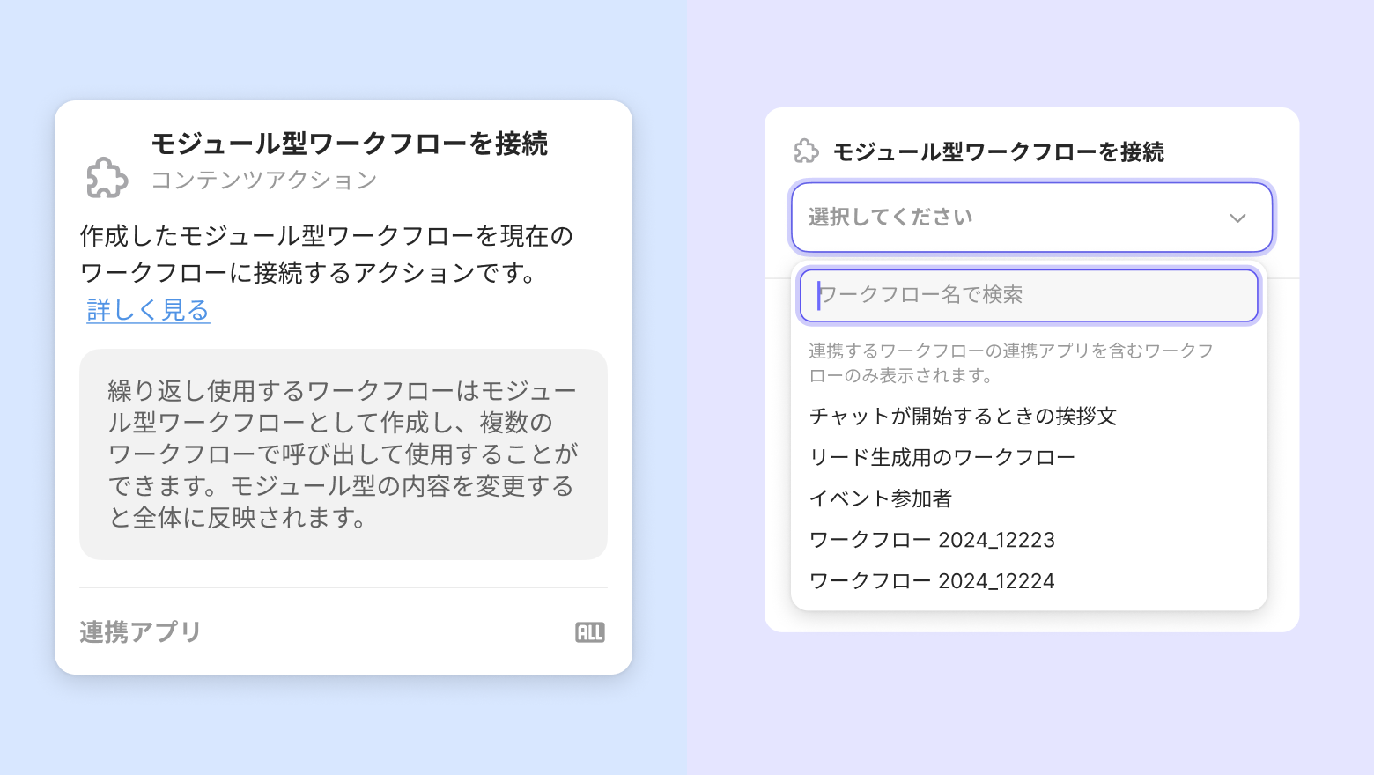This screenshot has height=775, width=1374.
Task: Pick the イベント参加者 workflow option
Action: (881, 498)
